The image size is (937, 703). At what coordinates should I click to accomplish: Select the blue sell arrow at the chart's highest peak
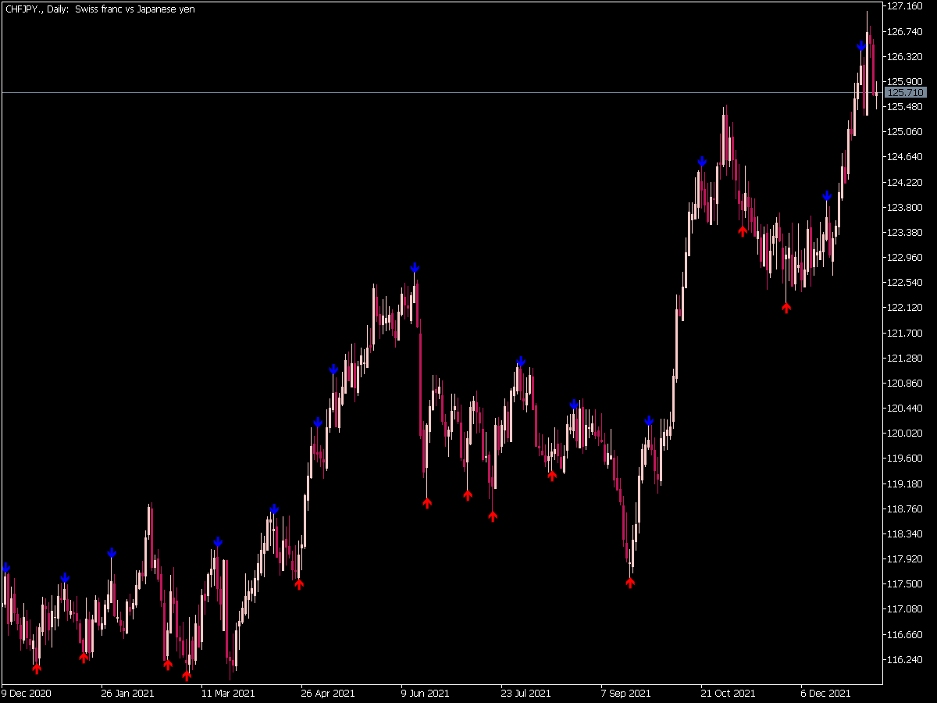pos(861,46)
